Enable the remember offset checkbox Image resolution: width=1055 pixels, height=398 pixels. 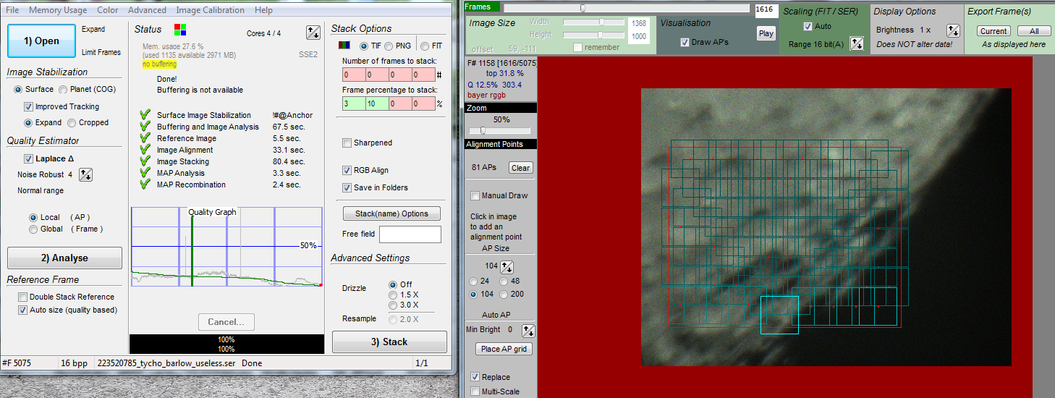pos(596,47)
